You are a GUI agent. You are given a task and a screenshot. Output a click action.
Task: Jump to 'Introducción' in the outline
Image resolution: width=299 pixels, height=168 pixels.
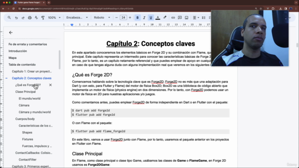[18, 51]
